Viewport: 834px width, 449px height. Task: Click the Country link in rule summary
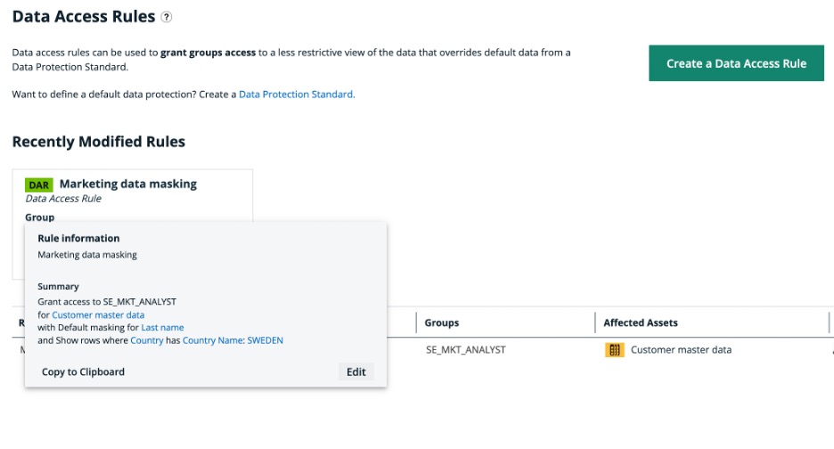coord(147,340)
